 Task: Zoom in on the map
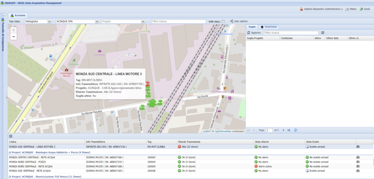pyautogui.click(x=14, y=30)
